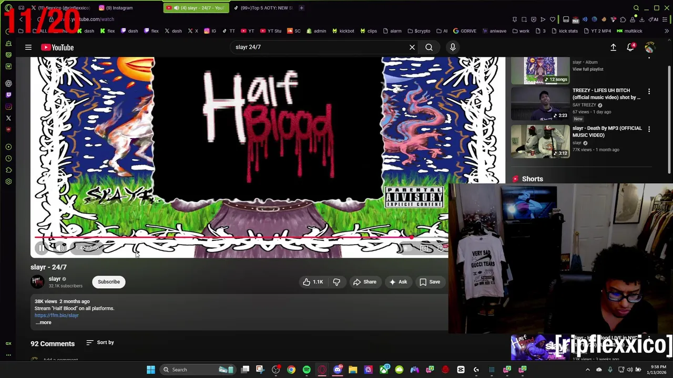Viewport: 673px width, 378px height.
Task: Open File Explorer from the taskbar
Action: [x=353, y=370]
